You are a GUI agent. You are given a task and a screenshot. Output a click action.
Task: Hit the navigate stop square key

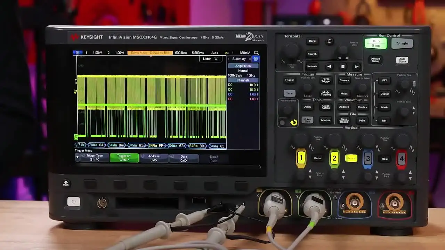pos(343,67)
